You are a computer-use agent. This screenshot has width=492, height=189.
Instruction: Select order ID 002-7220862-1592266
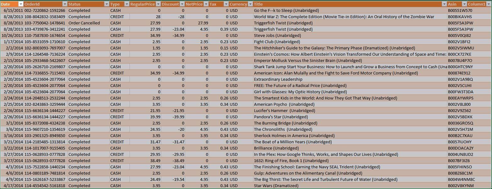coord(45,10)
